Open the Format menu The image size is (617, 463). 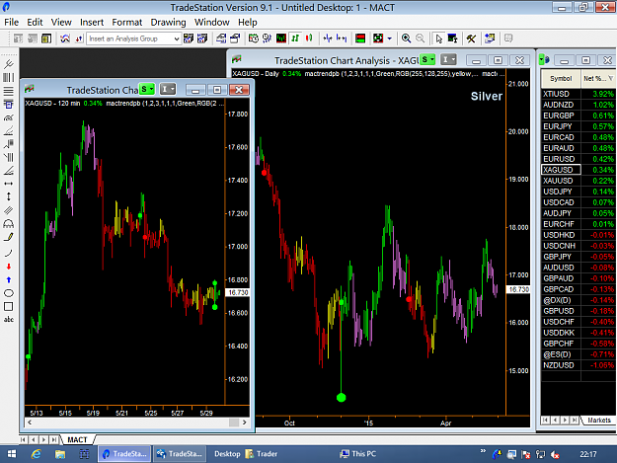(126, 22)
